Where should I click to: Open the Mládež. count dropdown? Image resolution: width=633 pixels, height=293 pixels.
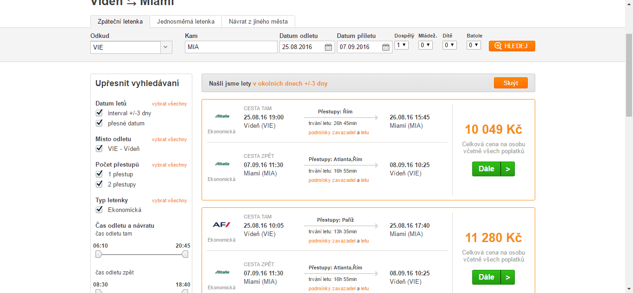(425, 45)
